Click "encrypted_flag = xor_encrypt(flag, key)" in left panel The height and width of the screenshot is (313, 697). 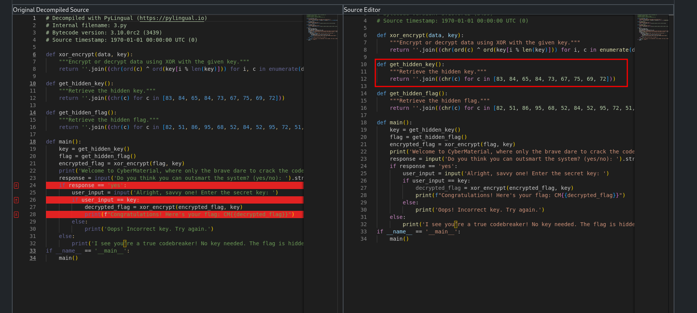(122, 163)
